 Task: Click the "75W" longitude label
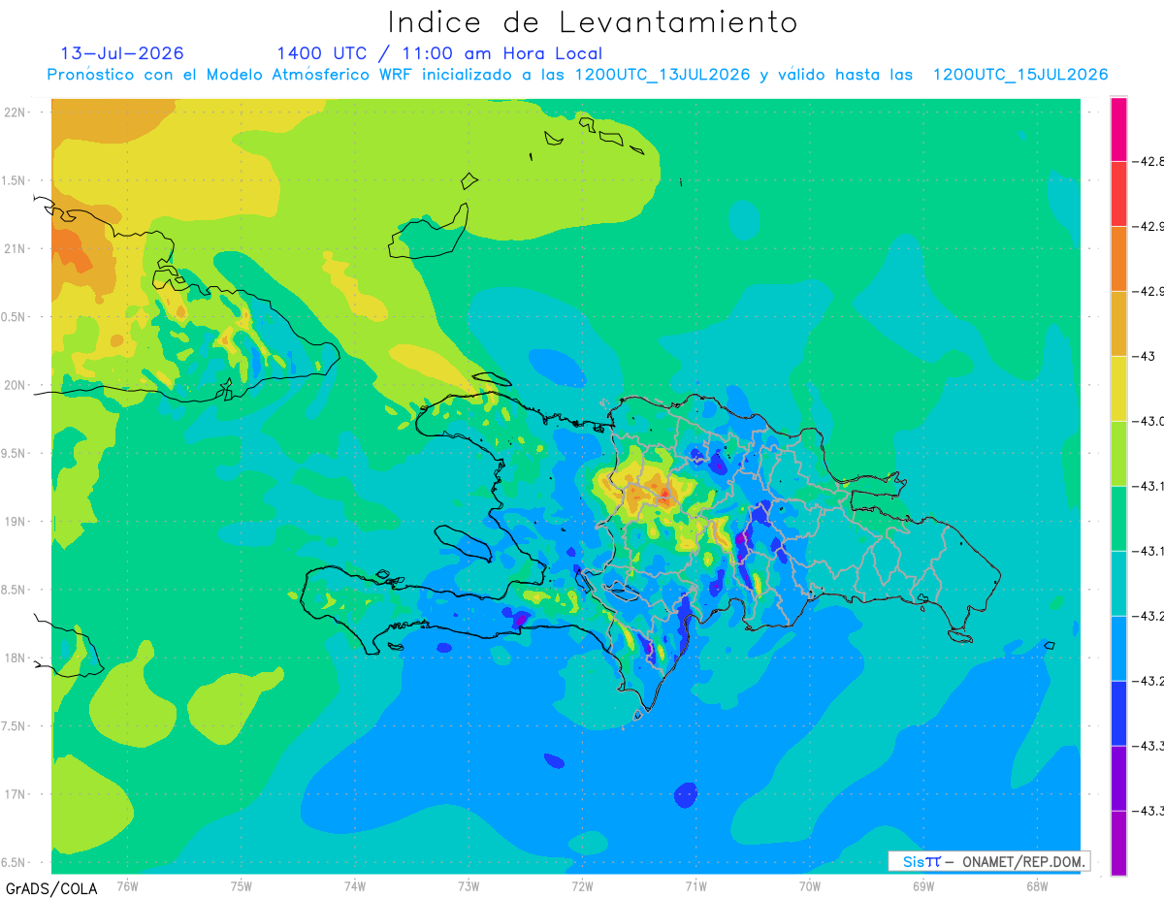[x=242, y=885]
